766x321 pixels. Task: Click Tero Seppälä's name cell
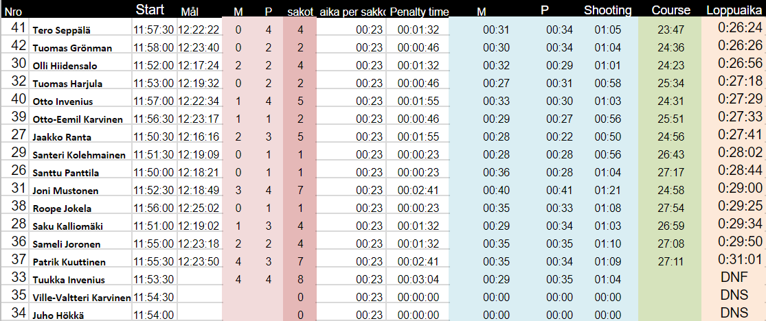[x=60, y=30]
